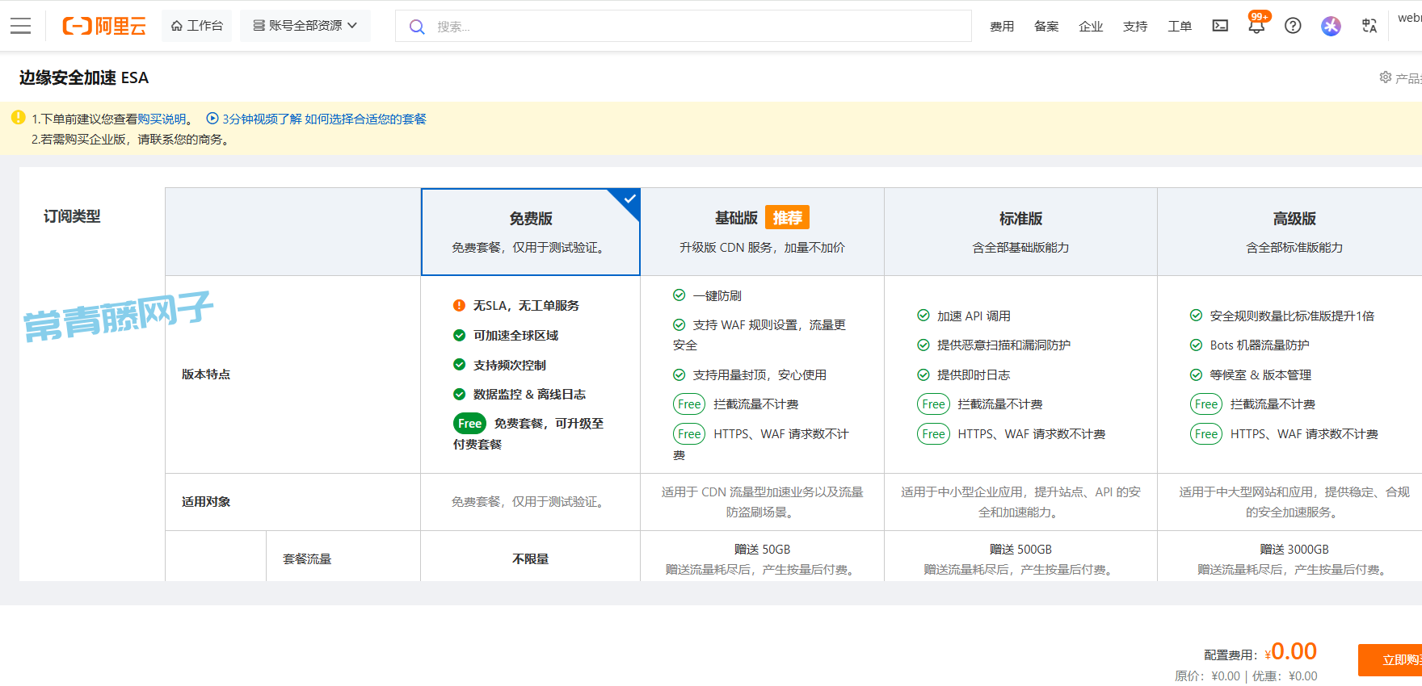Screen dimensions: 1422x686
Task: Open the AI assistant icon
Action: pyautogui.click(x=1331, y=26)
